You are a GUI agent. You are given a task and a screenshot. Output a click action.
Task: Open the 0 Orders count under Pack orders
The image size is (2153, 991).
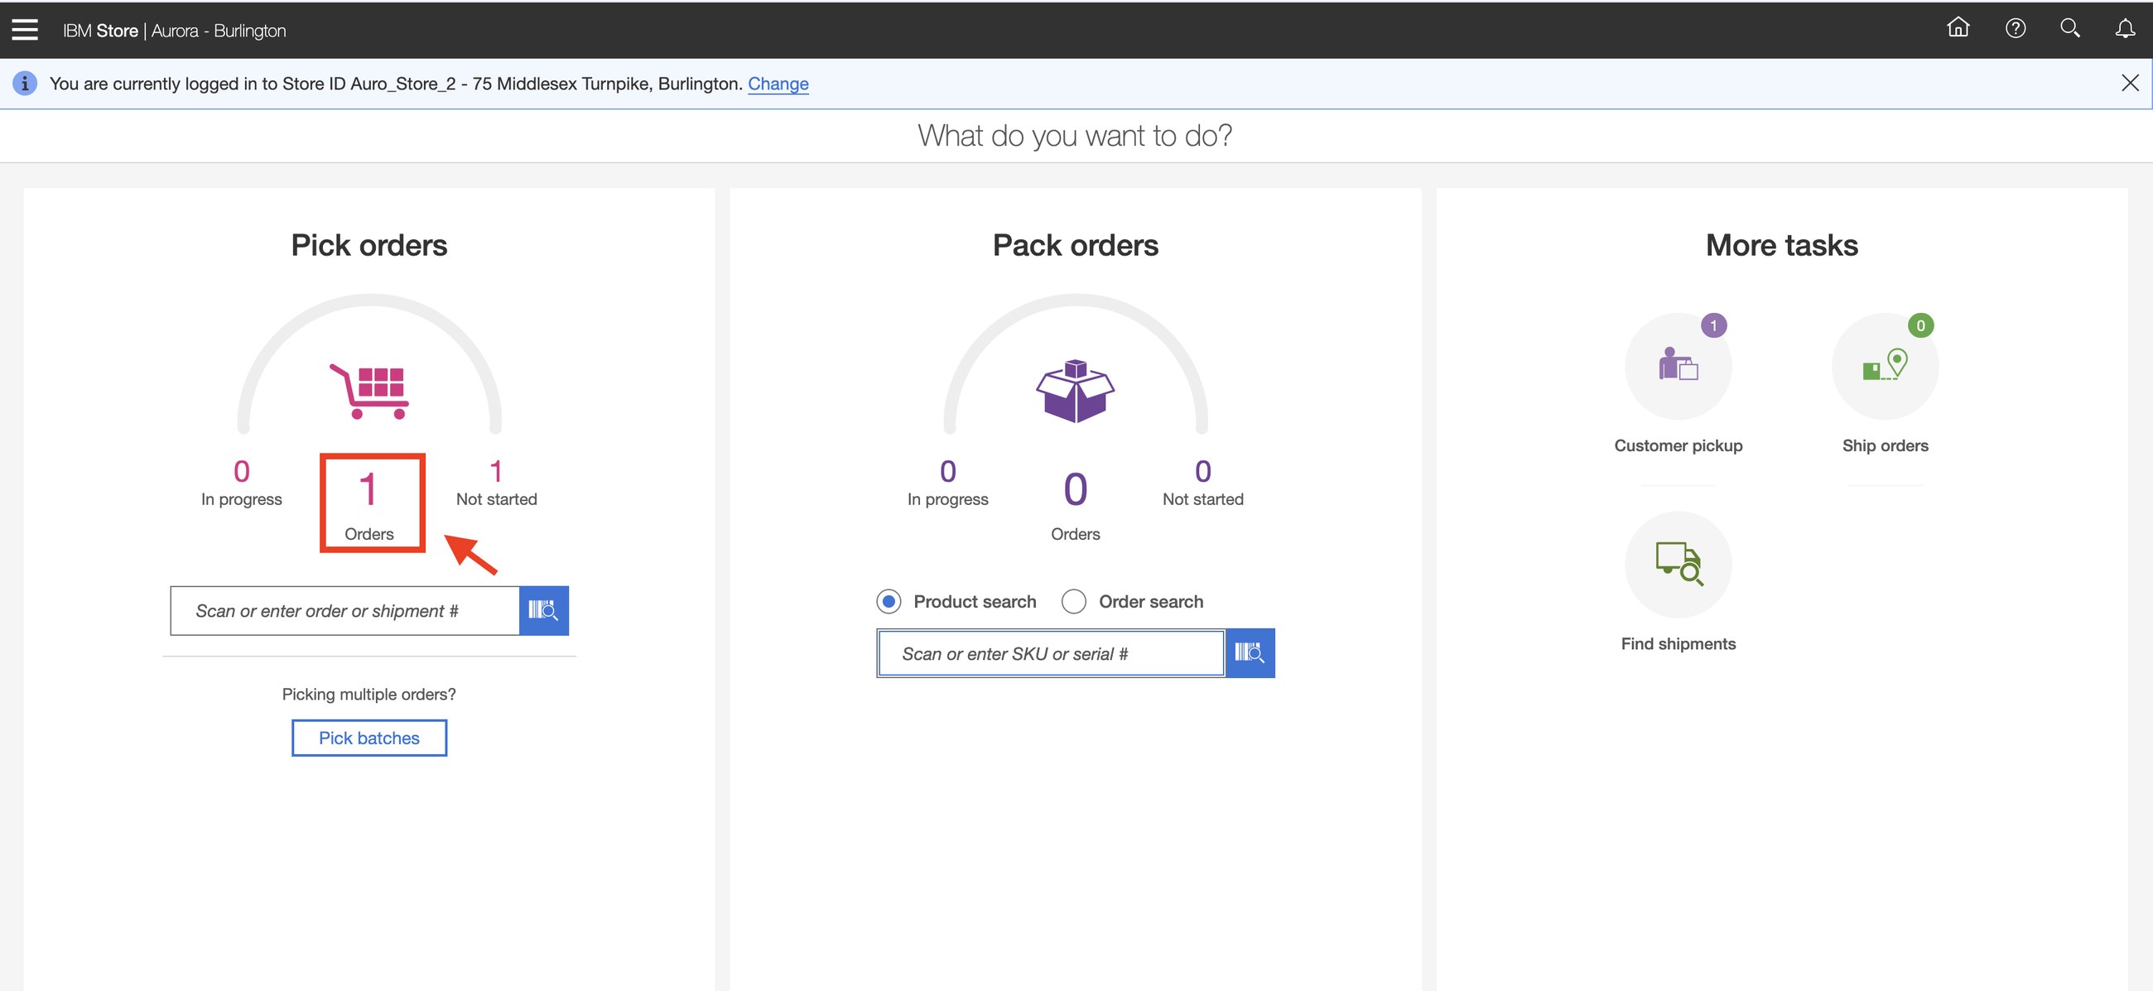pyautogui.click(x=1075, y=505)
